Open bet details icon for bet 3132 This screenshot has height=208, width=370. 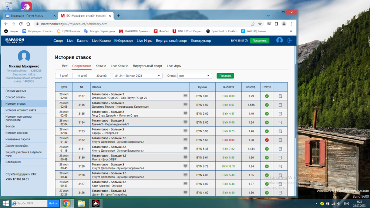tap(280, 140)
